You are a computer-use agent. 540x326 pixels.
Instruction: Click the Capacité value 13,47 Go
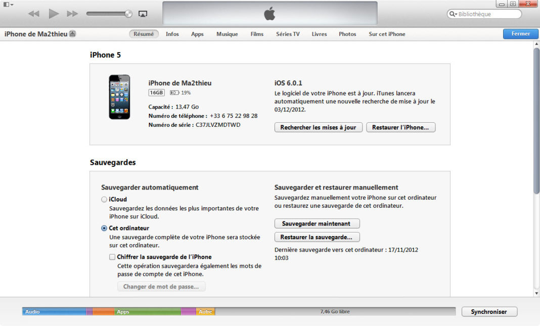(x=187, y=107)
